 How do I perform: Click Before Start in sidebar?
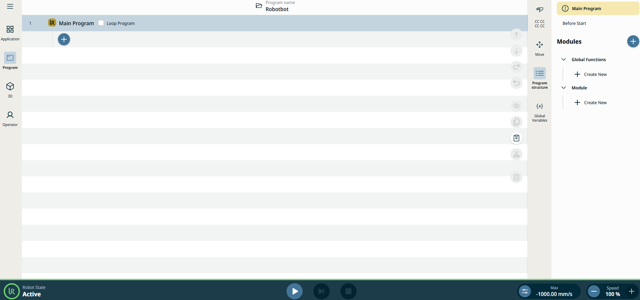point(574,23)
